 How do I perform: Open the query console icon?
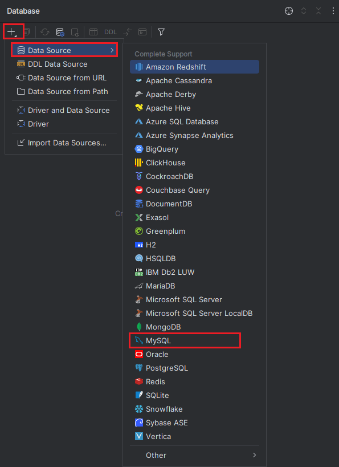pos(142,32)
